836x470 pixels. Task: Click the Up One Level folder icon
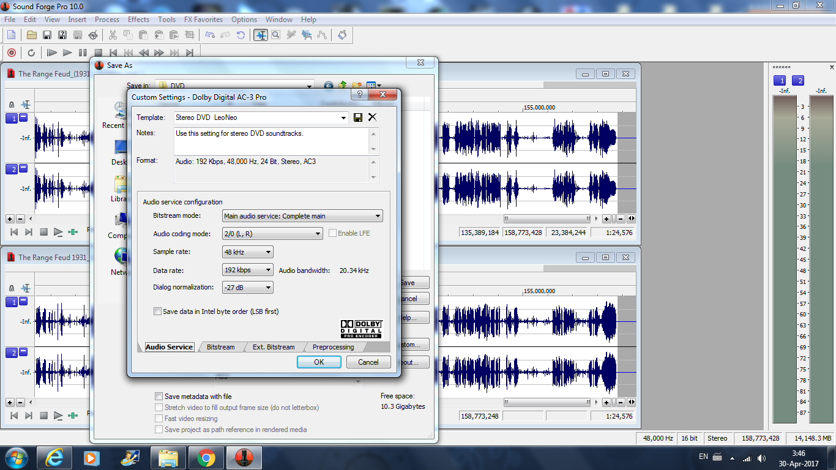point(343,86)
